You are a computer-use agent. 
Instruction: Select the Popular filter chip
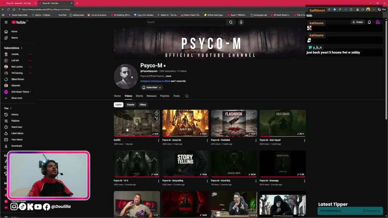[x=131, y=105]
